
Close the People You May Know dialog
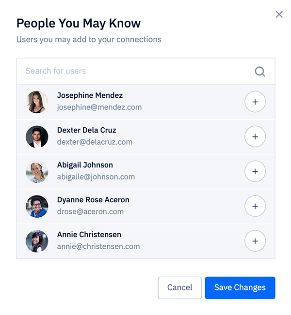[x=279, y=15]
